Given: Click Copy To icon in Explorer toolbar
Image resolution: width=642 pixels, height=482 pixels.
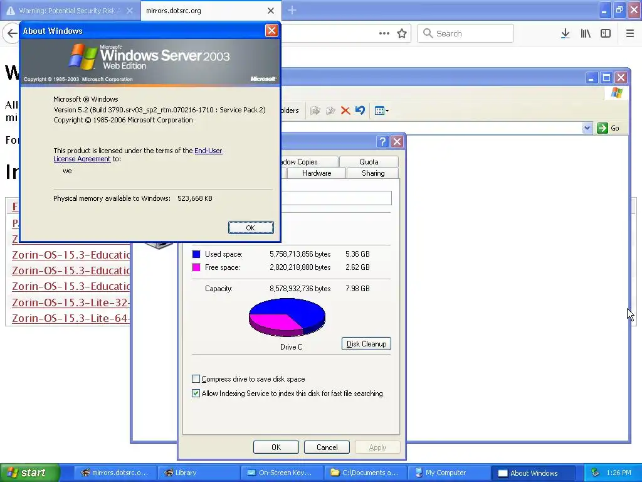Looking at the screenshot, I should 330,110.
